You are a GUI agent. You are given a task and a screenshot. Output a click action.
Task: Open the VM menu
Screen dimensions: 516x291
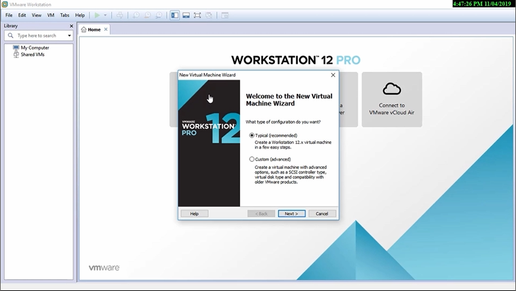(x=51, y=15)
